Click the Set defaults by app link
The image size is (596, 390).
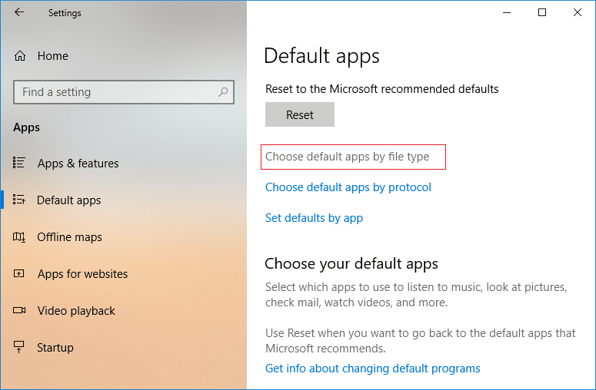[x=314, y=218]
